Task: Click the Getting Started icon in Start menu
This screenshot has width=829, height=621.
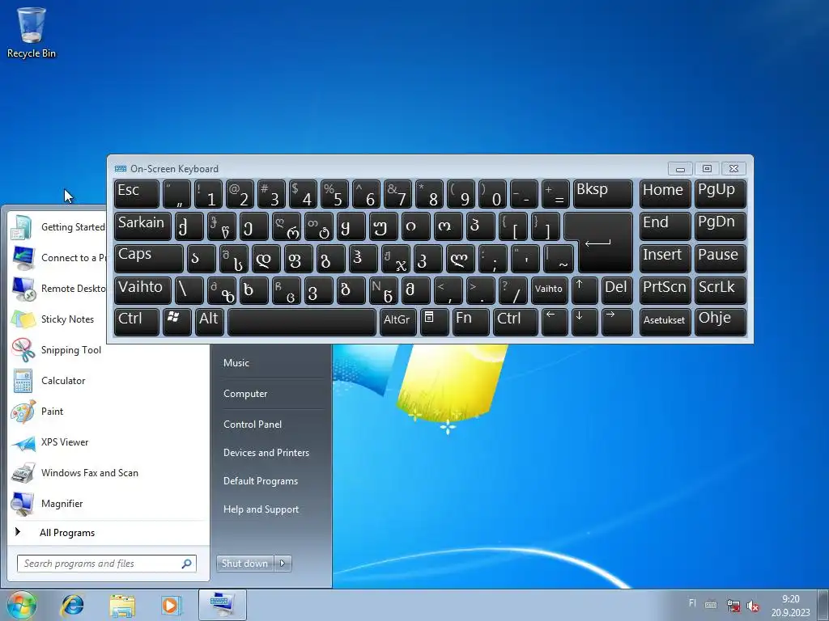Action: pos(23,227)
